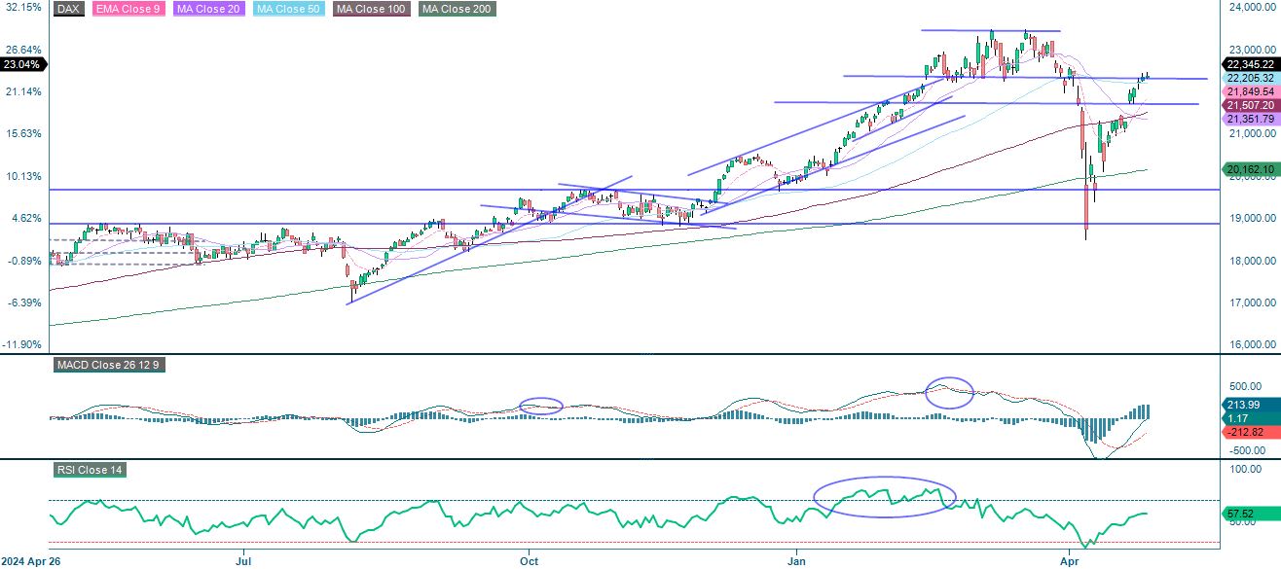The height and width of the screenshot is (569, 1281).
Task: Open the MACD Close 26 12 9 settings
Action: [110, 366]
